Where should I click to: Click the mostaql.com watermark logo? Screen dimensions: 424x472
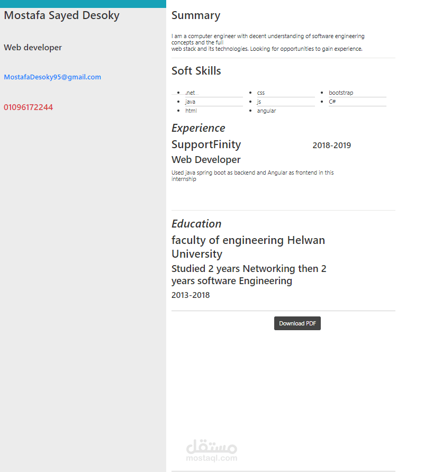(211, 448)
